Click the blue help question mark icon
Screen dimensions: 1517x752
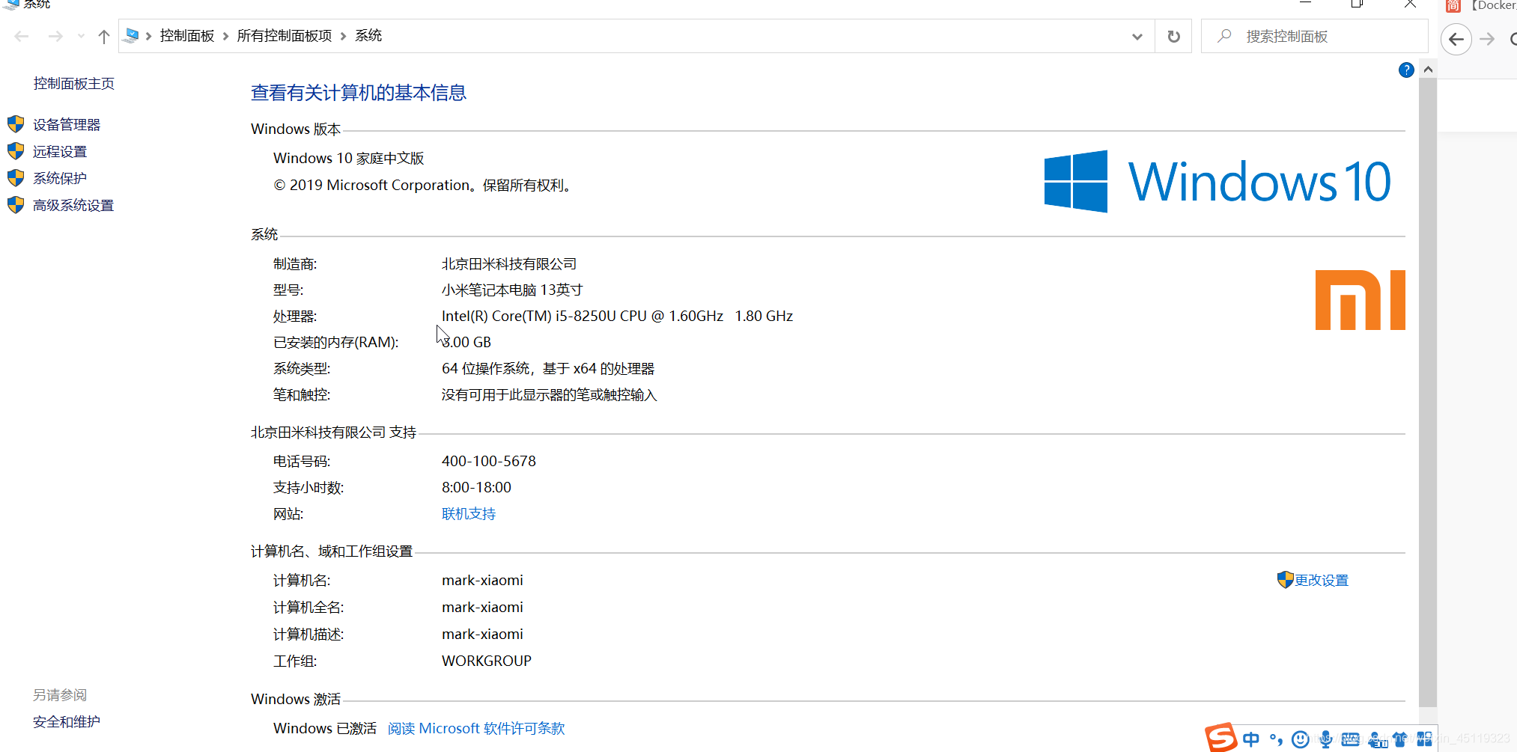point(1406,70)
